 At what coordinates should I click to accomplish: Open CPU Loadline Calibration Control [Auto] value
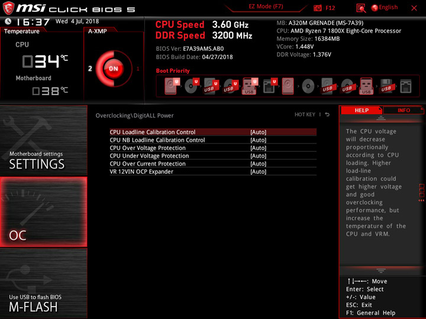click(x=259, y=132)
